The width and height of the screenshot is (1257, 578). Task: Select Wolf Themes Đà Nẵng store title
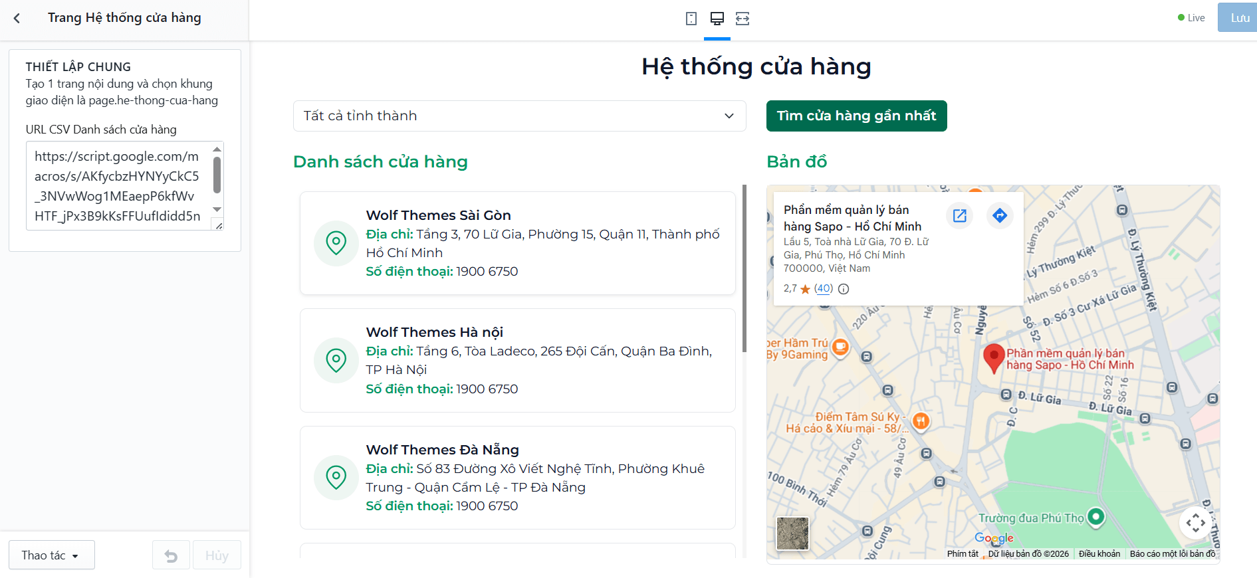443,450
